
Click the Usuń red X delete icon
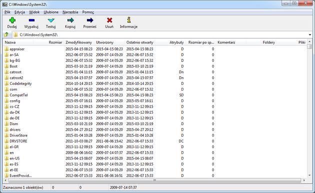click(109, 20)
